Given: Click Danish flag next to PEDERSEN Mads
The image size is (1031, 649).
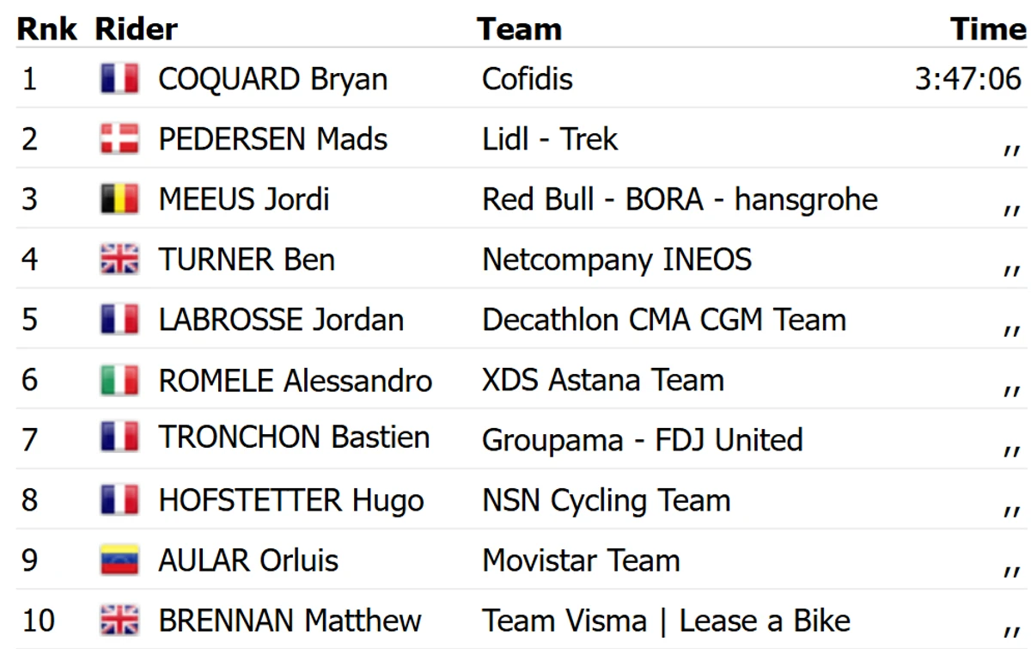Looking at the screenshot, I should pyautogui.click(x=119, y=139).
